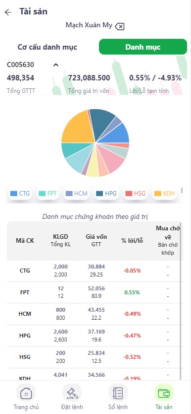The image size is (191, 414).
Task: Toggle the HSG legend chip
Action: click(136, 193)
